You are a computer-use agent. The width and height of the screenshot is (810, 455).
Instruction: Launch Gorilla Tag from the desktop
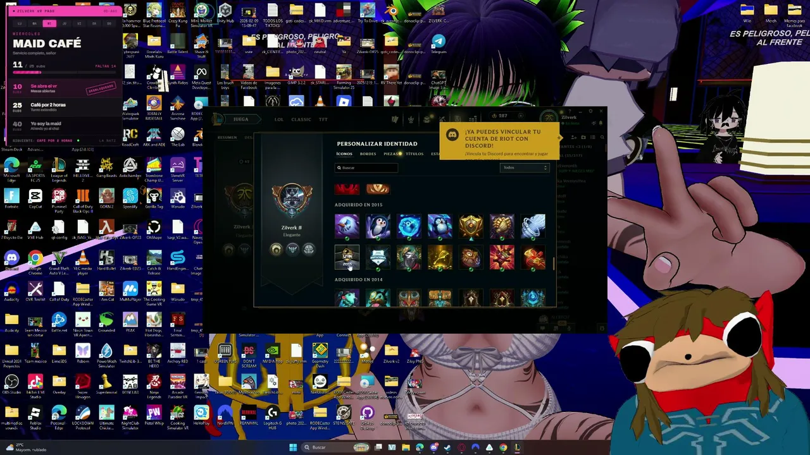154,199
